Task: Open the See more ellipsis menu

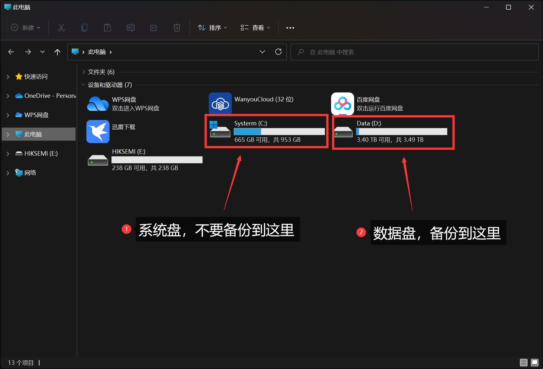Action: (290, 28)
